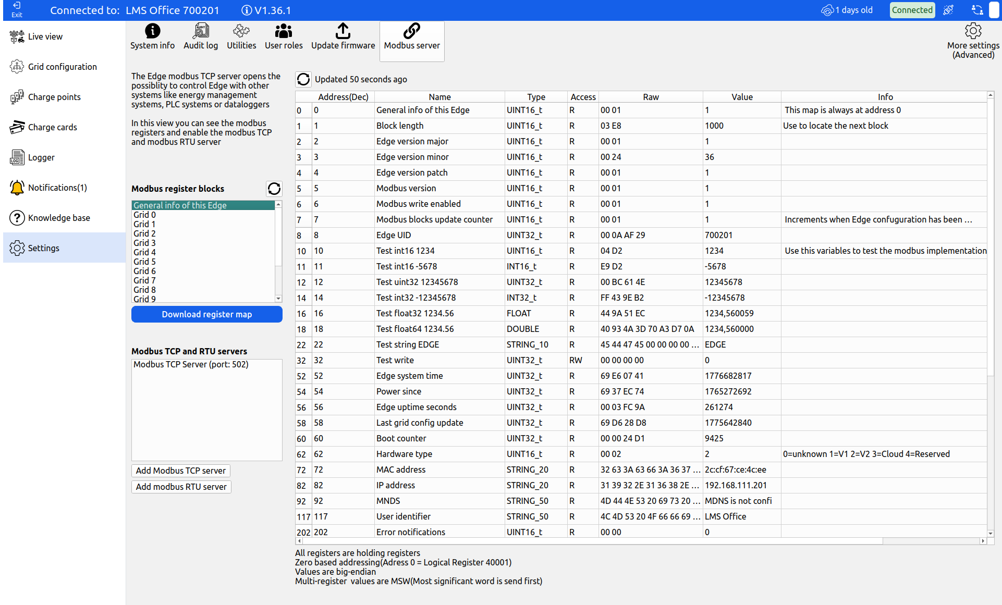Click Add modbus RTU server button
Viewport: 1002px width, 605px height.
click(181, 487)
